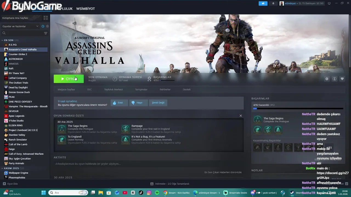Open Streamlabs Desktop taskbar window

tap(235, 193)
